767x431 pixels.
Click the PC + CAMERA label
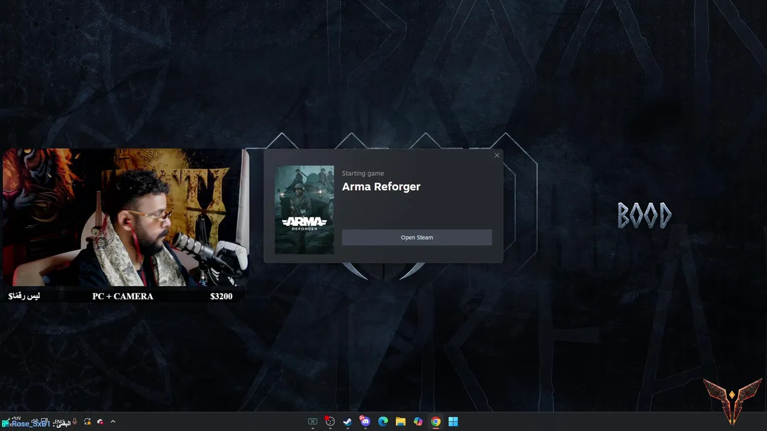click(123, 296)
